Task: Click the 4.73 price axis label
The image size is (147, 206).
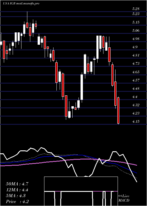Action: (x=136, y=64)
